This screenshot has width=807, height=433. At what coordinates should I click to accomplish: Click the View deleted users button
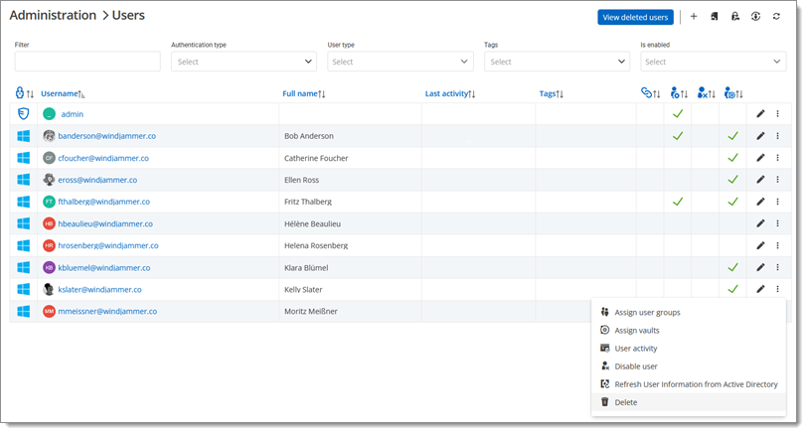click(x=636, y=17)
